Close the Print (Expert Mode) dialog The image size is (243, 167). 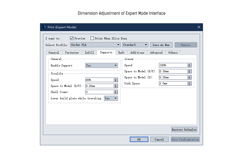(199, 27)
